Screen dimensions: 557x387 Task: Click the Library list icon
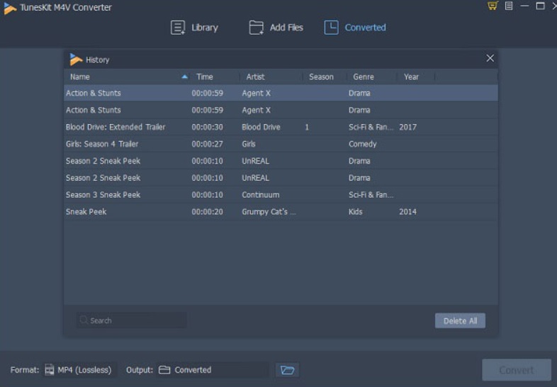[x=178, y=28]
